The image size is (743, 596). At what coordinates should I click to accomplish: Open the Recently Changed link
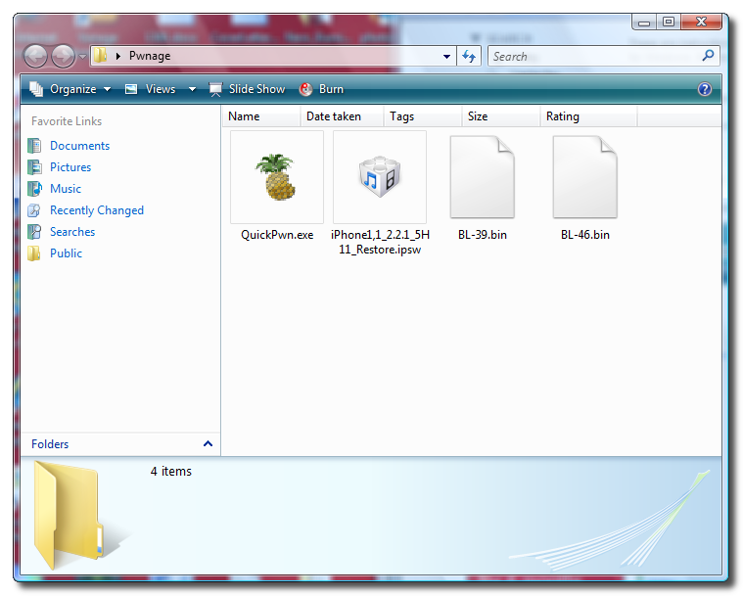pyautogui.click(x=97, y=210)
